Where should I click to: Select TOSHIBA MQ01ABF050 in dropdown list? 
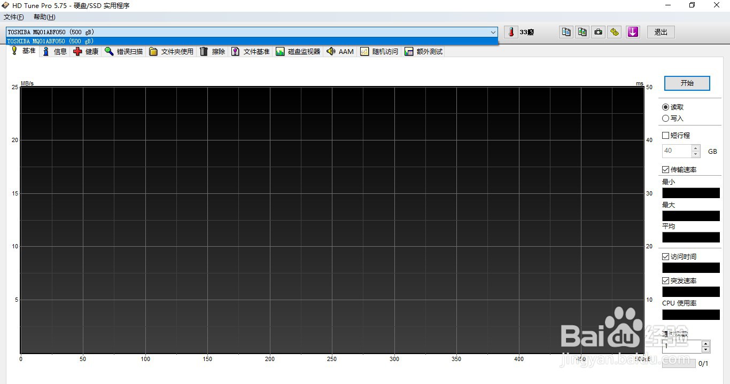252,41
